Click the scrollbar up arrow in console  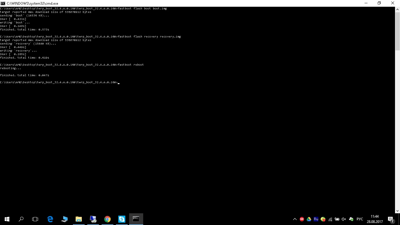point(397,9)
